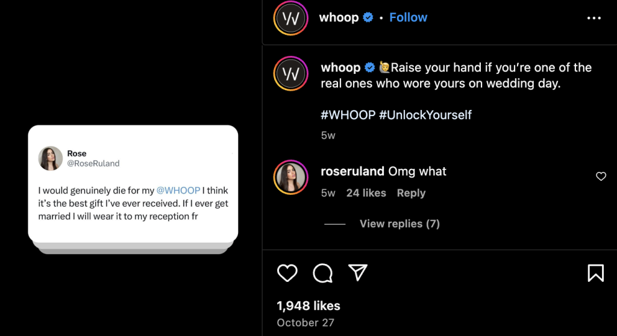Click the October 27 post date

[305, 323]
